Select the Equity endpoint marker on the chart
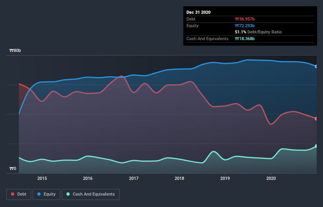Viewport: 323px width, 207px height. click(316, 67)
